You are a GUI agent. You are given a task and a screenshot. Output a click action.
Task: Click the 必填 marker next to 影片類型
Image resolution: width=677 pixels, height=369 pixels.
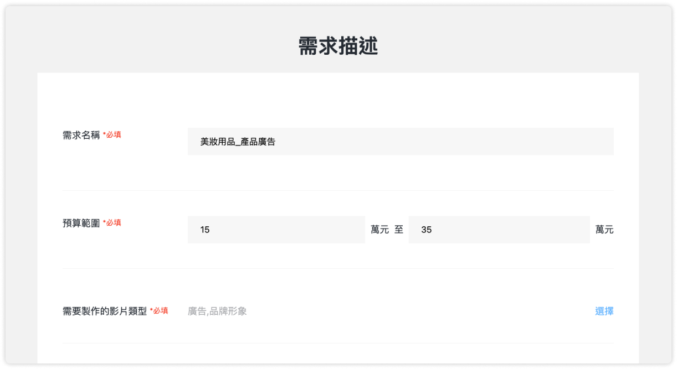(x=161, y=311)
